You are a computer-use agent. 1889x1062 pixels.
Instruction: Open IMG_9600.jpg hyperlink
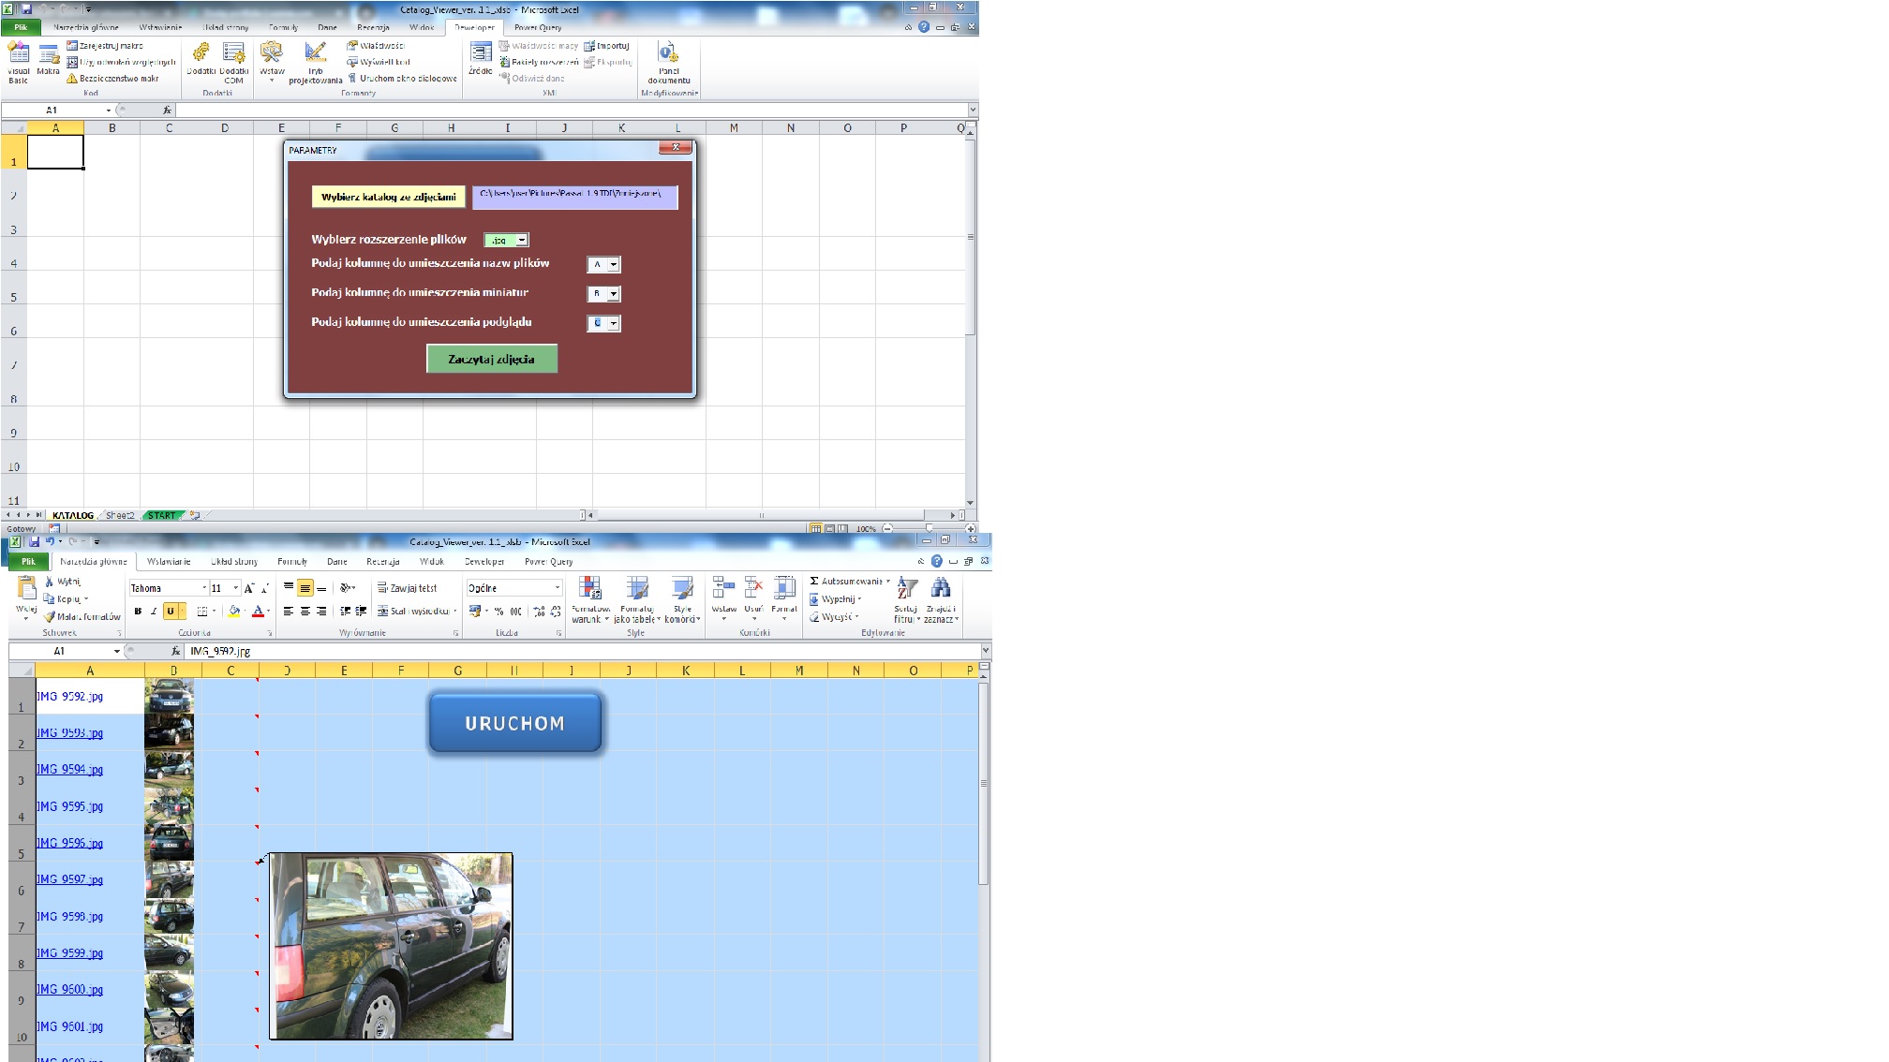tap(70, 990)
